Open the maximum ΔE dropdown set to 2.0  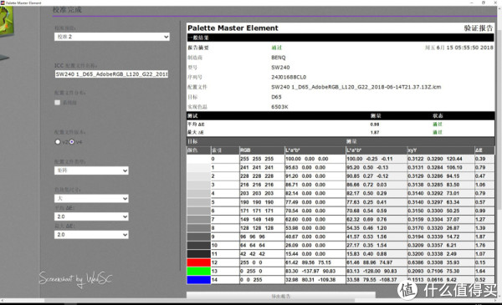(91, 235)
